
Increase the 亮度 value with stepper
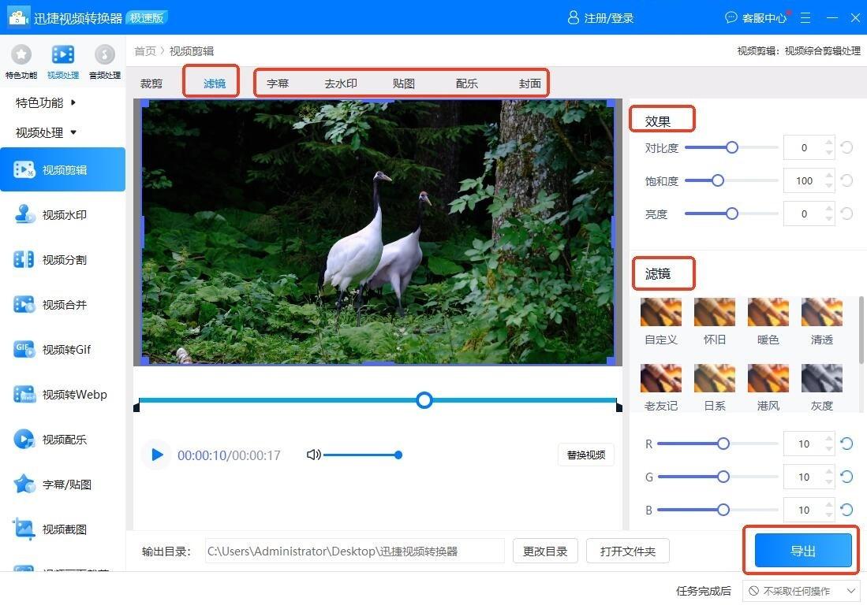[828, 209]
